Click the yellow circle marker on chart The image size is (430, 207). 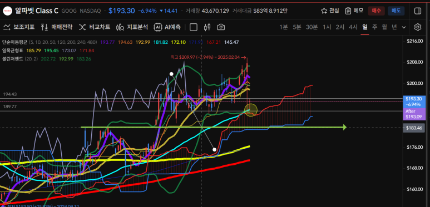[x=251, y=110]
